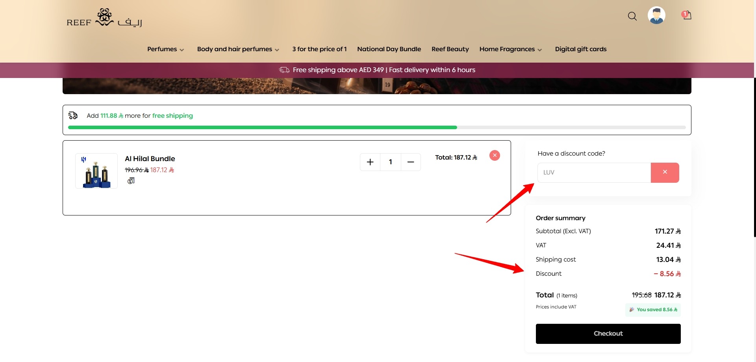Click the installment icon under bundle price
756x362 pixels.
point(131,180)
